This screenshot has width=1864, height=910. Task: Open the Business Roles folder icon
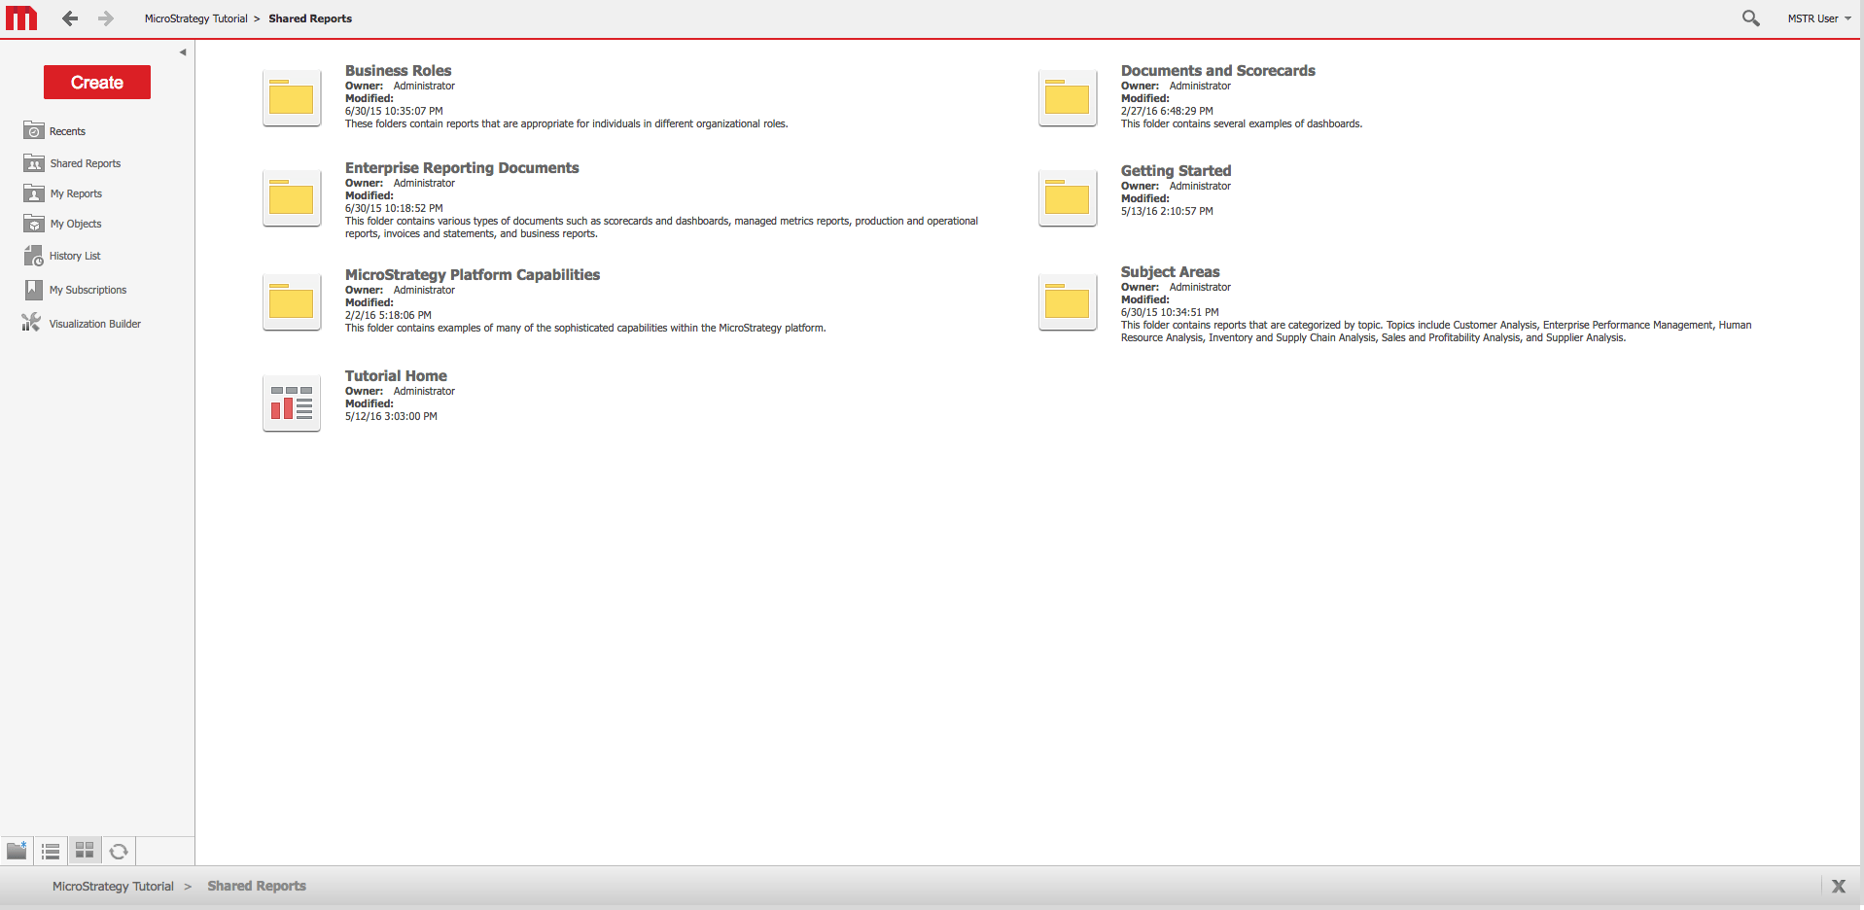click(x=292, y=97)
